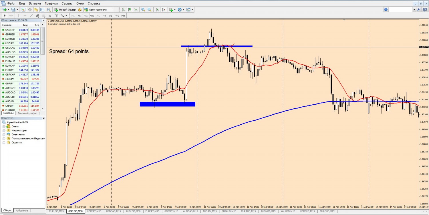
Task: Open the Файл menu
Action: (x=11, y=3)
